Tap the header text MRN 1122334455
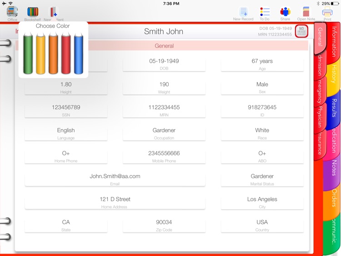The height and width of the screenshot is (256, 341). pyautogui.click(x=275, y=35)
